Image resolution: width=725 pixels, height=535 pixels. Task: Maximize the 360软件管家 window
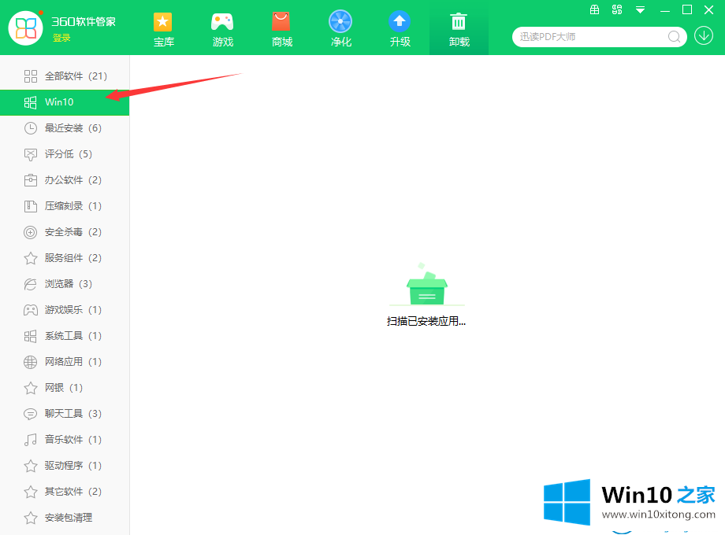(687, 9)
